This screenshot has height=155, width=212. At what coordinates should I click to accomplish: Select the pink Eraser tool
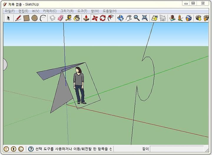[x=61, y=18]
